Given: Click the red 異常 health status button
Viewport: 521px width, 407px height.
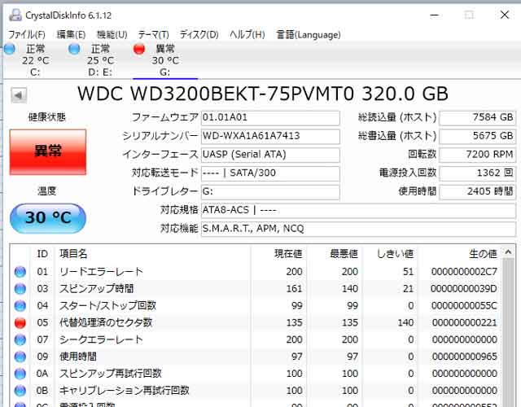Looking at the screenshot, I should point(48,152).
